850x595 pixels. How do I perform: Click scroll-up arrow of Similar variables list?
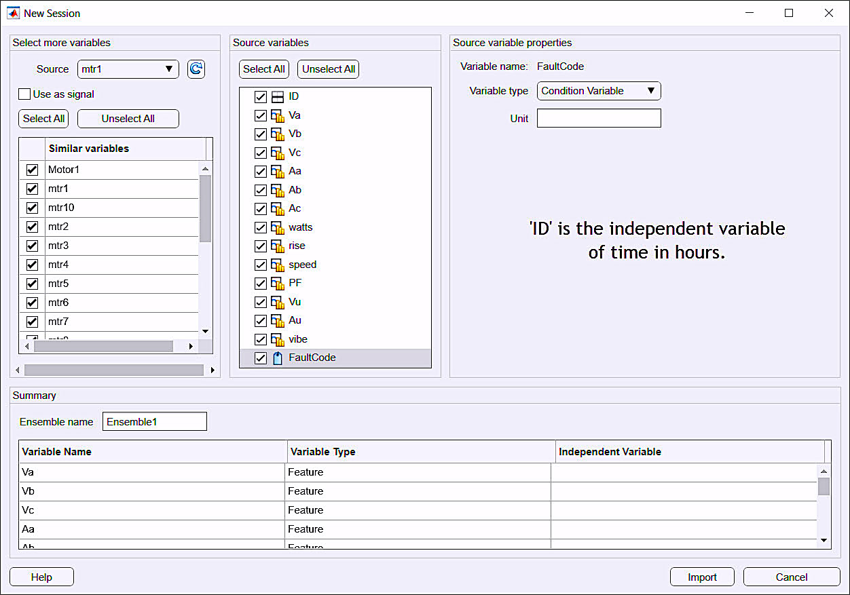point(206,168)
